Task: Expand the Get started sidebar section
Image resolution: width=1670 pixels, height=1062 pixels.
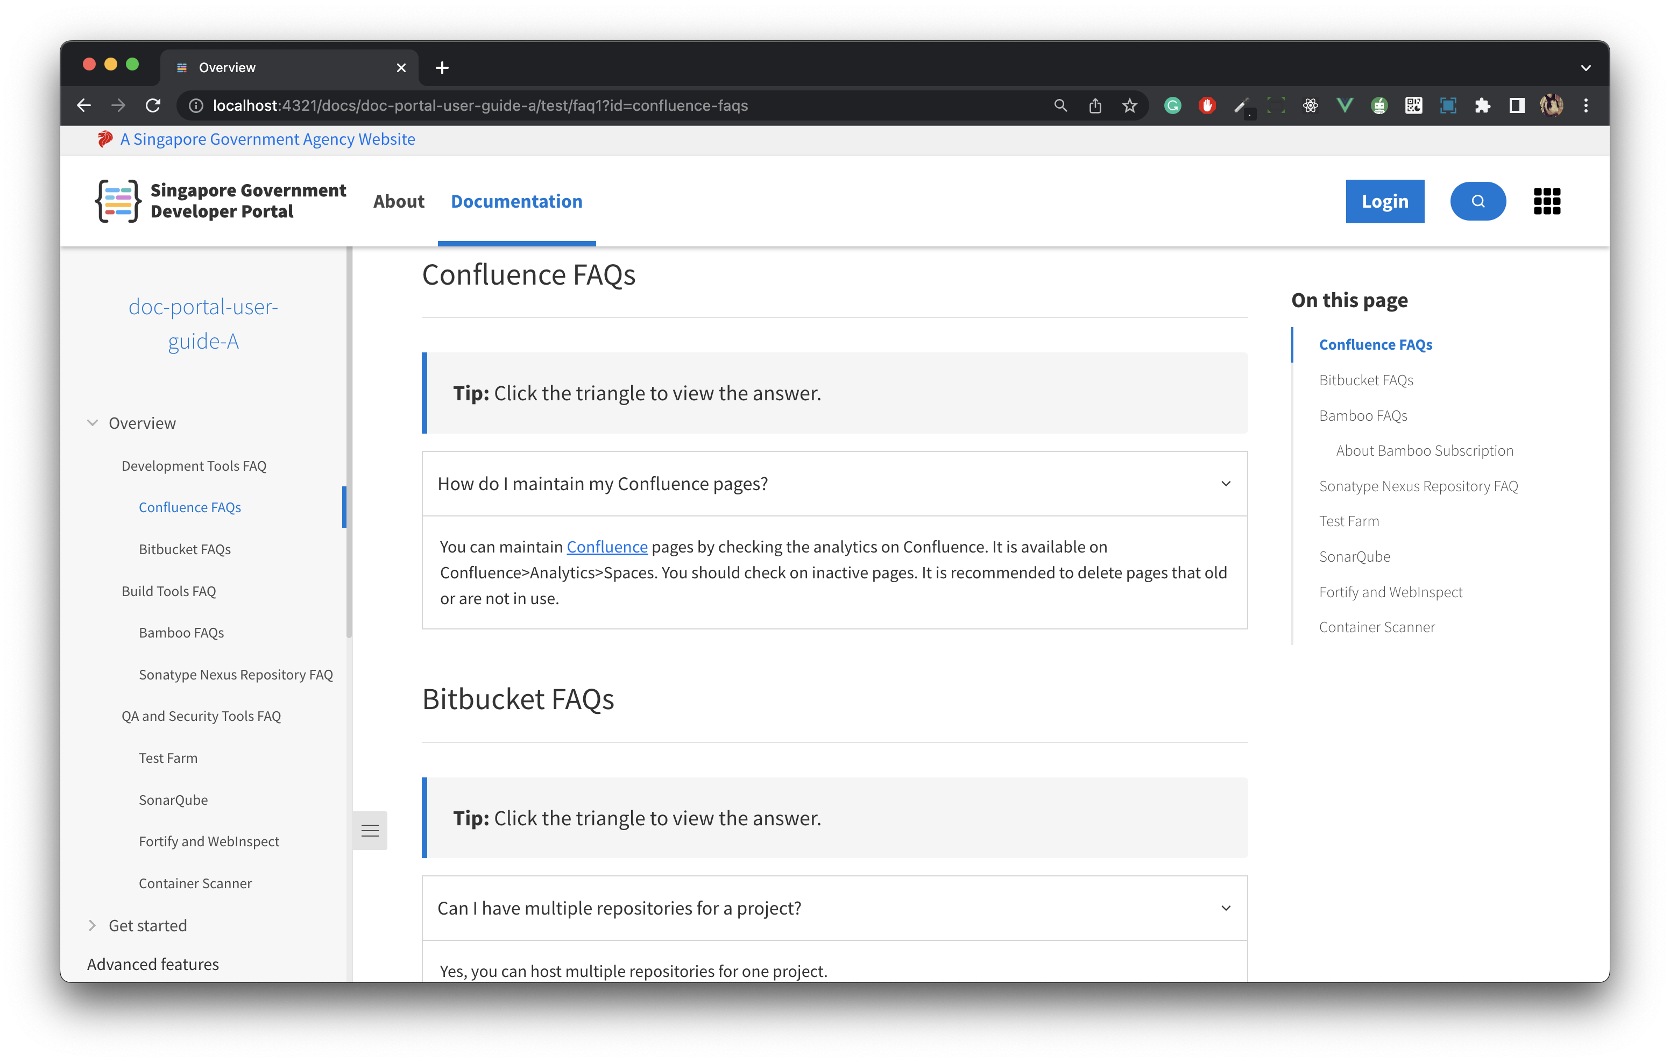Action: (x=92, y=925)
